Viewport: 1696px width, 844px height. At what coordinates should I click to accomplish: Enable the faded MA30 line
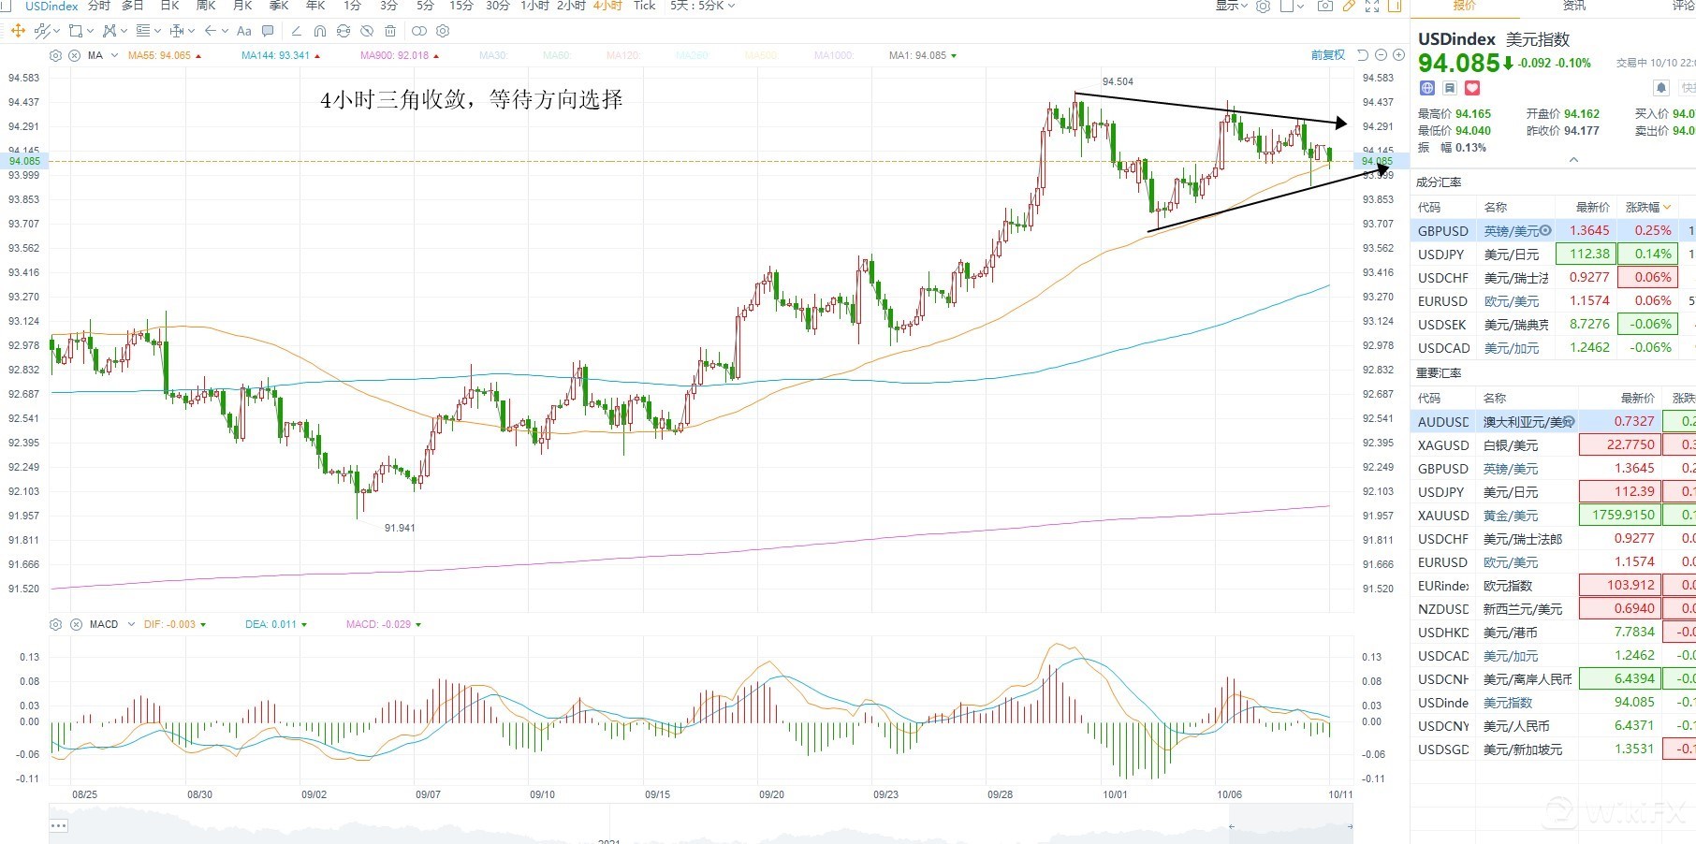pos(493,55)
